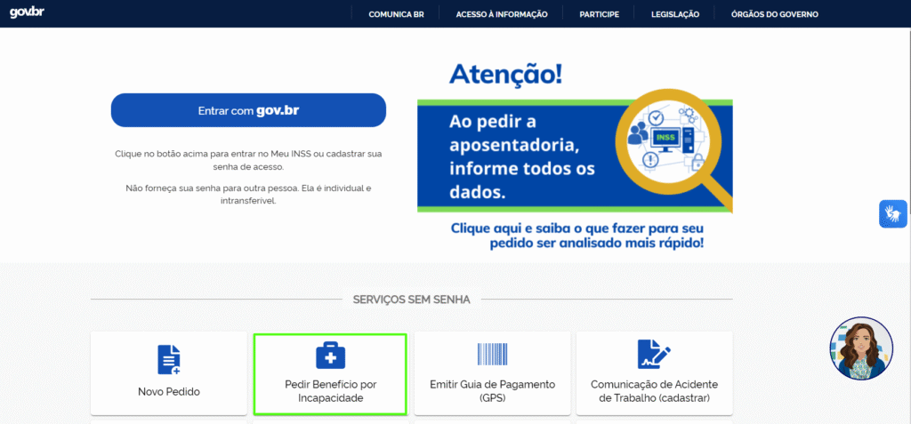Select PARTICIPE in the top navigation

click(599, 14)
